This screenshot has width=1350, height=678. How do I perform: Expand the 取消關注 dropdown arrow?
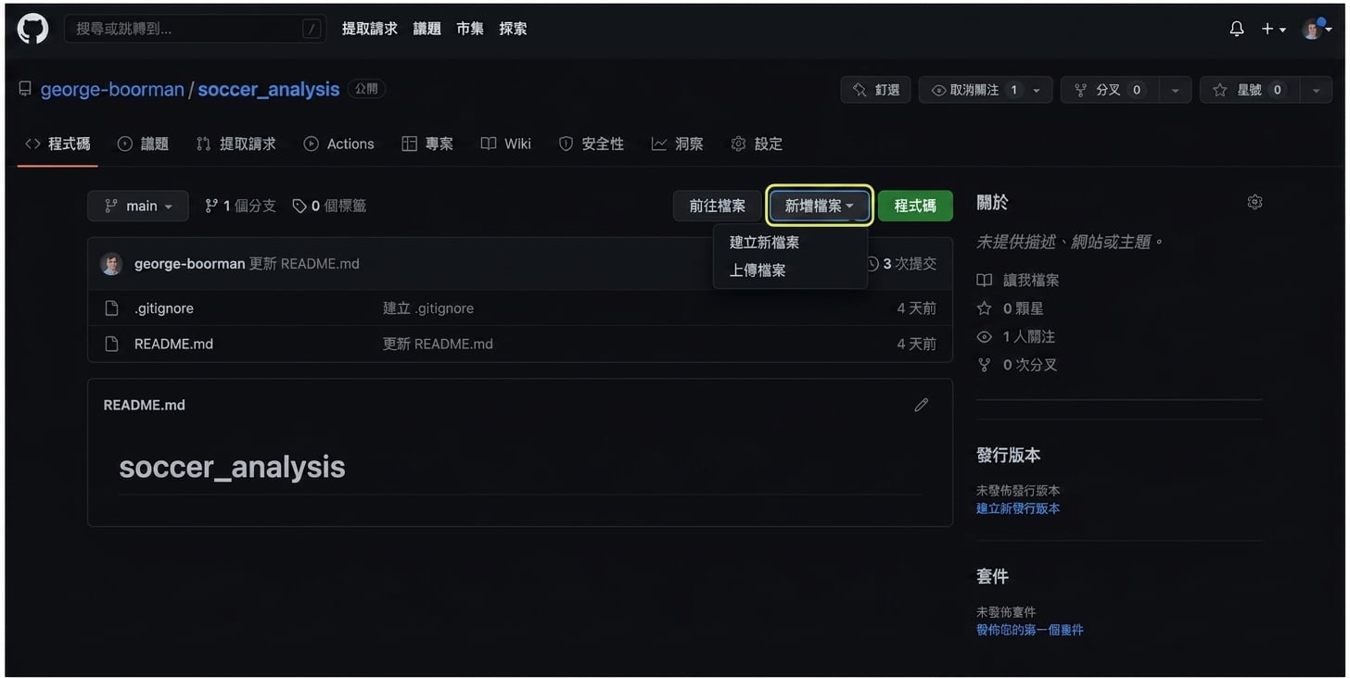pyautogui.click(x=1037, y=90)
